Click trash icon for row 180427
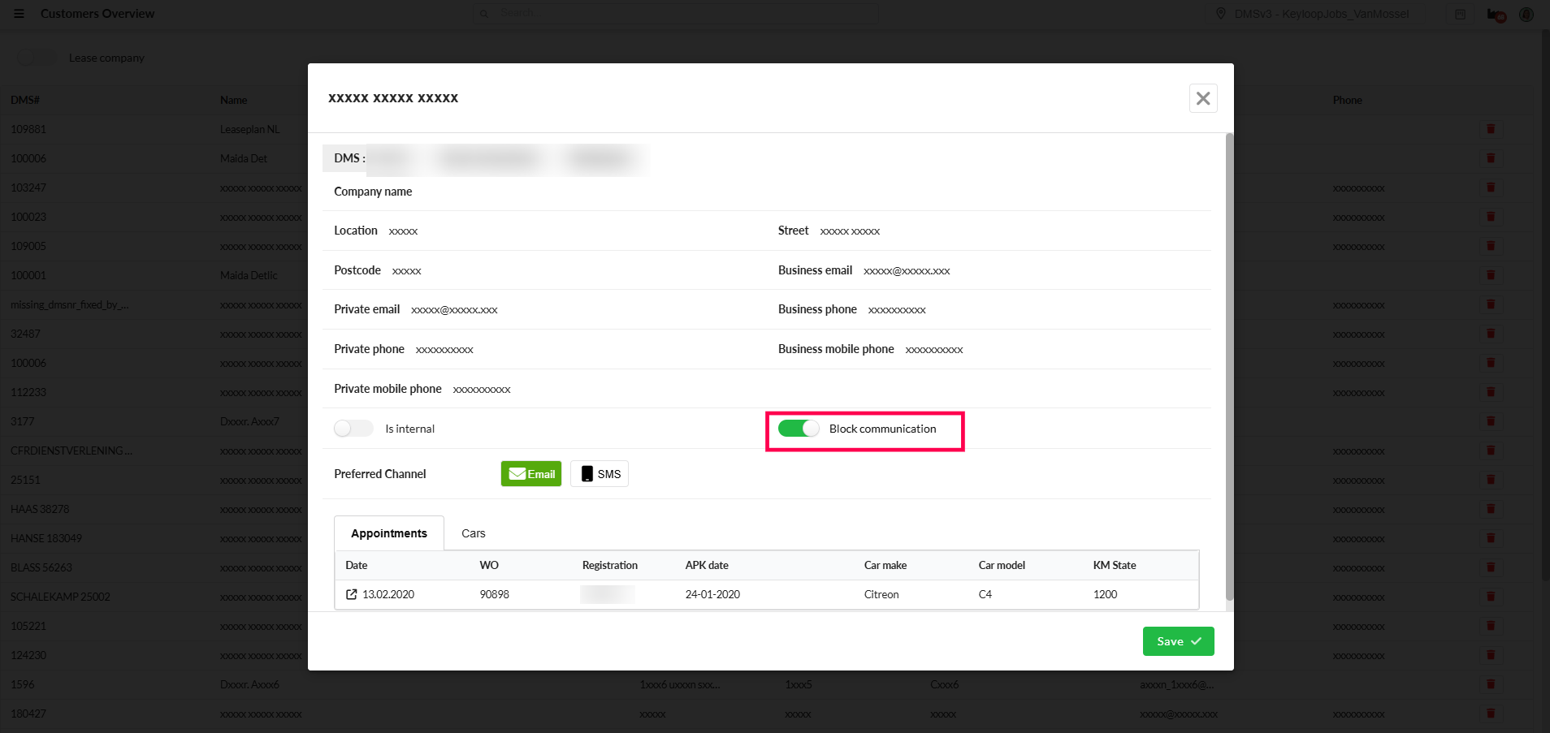Viewport: 1550px width, 733px height. pos(1491,714)
